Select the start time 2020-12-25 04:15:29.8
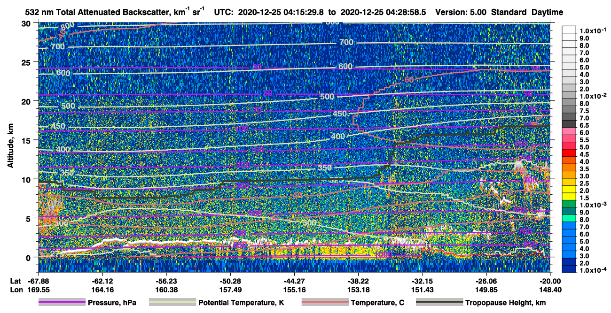Screen dimensions: 611x313 pos(282,12)
